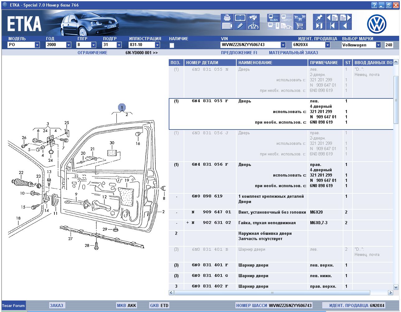Open the single shopping cart icon
The image size is (401, 312).
click(300, 26)
